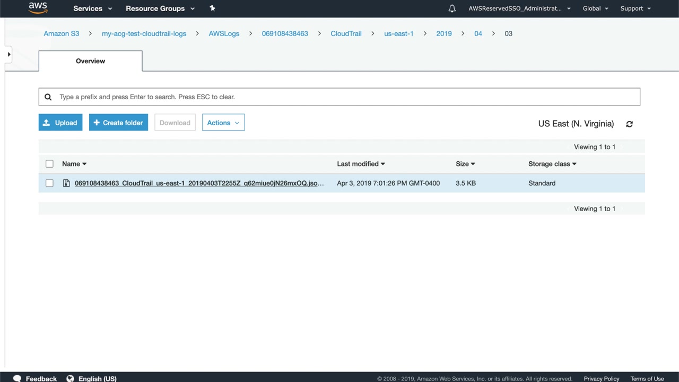Select the Overview tab
This screenshot has height=382, width=679.
point(90,61)
